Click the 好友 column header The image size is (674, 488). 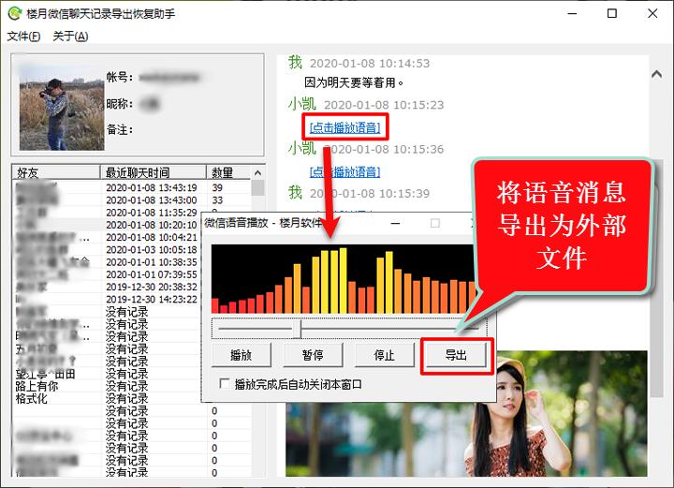coord(56,172)
